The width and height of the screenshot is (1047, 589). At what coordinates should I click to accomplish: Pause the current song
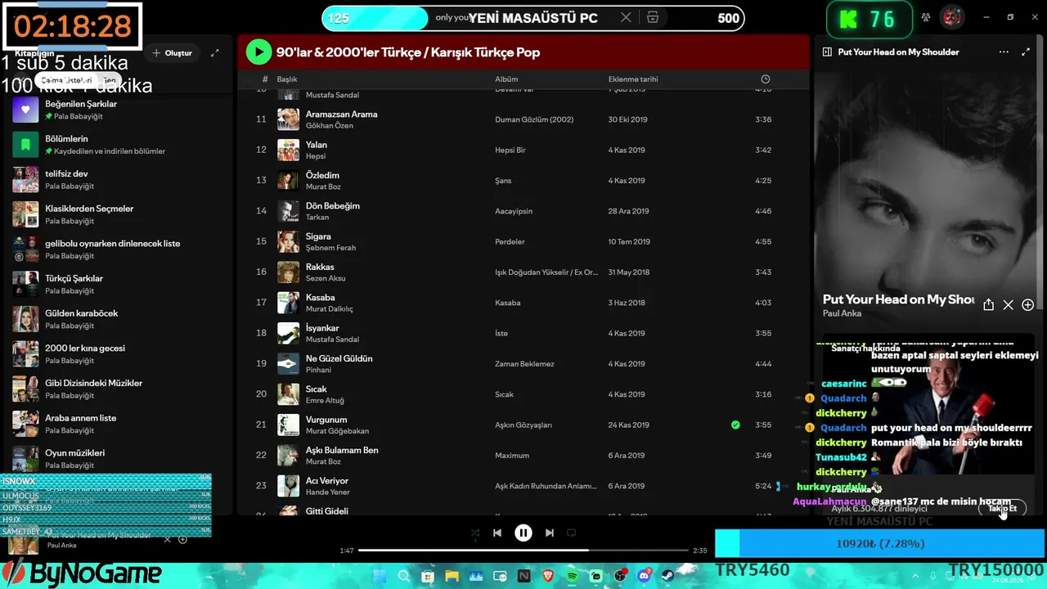click(x=523, y=533)
